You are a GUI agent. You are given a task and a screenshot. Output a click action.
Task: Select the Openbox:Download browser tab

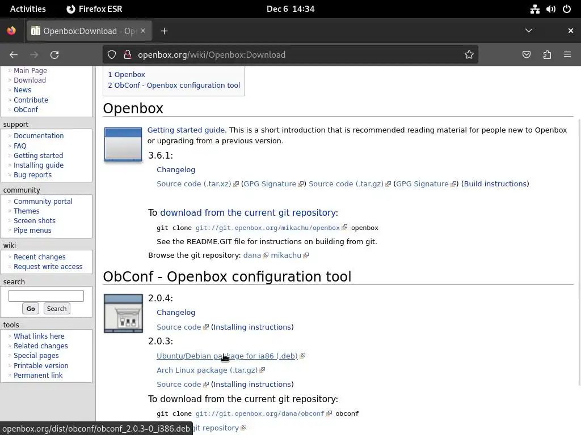pos(89,31)
